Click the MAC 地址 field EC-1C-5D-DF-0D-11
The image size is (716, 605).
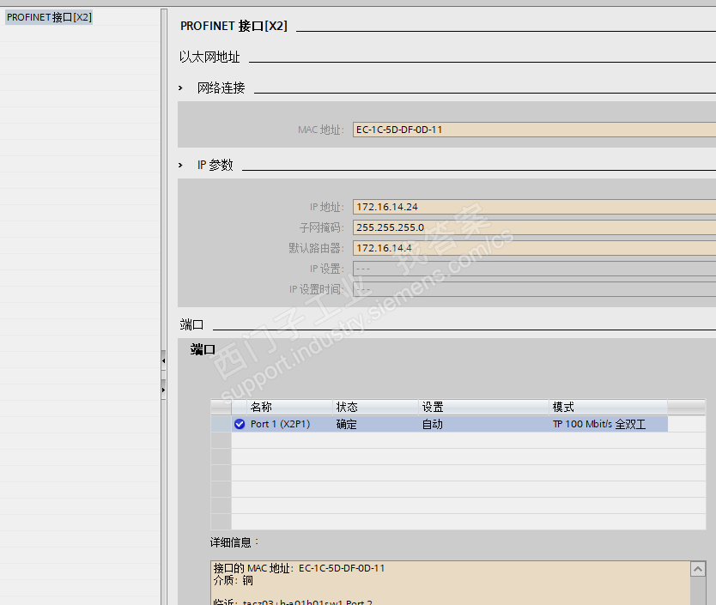pos(534,130)
